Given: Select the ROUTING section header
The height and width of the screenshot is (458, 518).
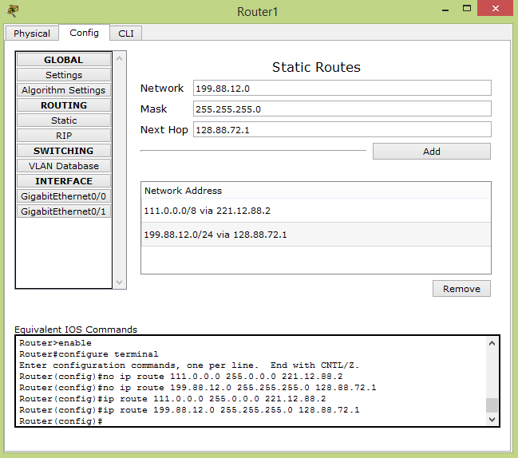Looking at the screenshot, I should pyautogui.click(x=64, y=105).
